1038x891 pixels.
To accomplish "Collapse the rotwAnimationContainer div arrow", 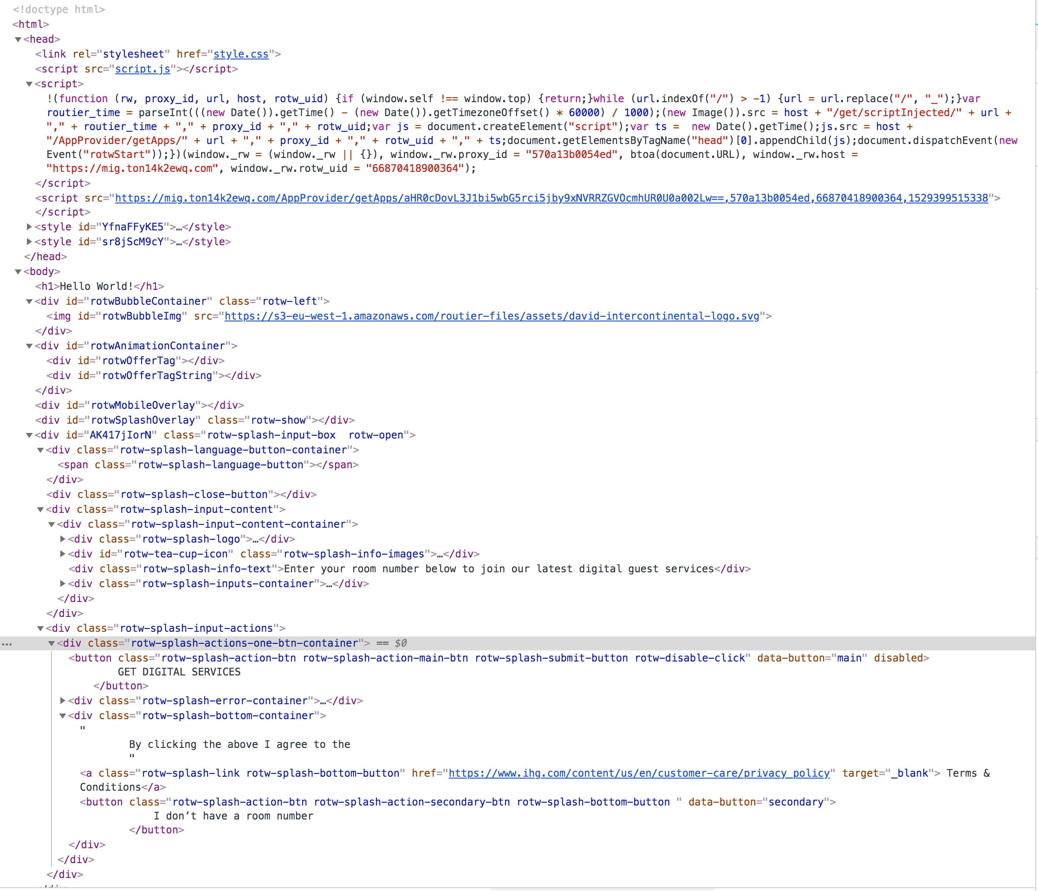I will (30, 346).
